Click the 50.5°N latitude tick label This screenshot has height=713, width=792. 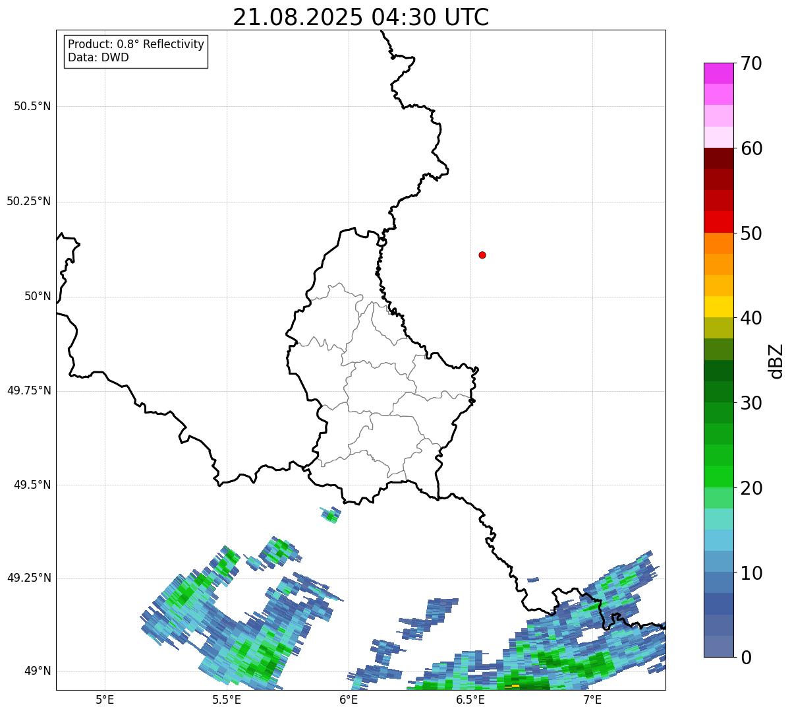[x=32, y=106]
